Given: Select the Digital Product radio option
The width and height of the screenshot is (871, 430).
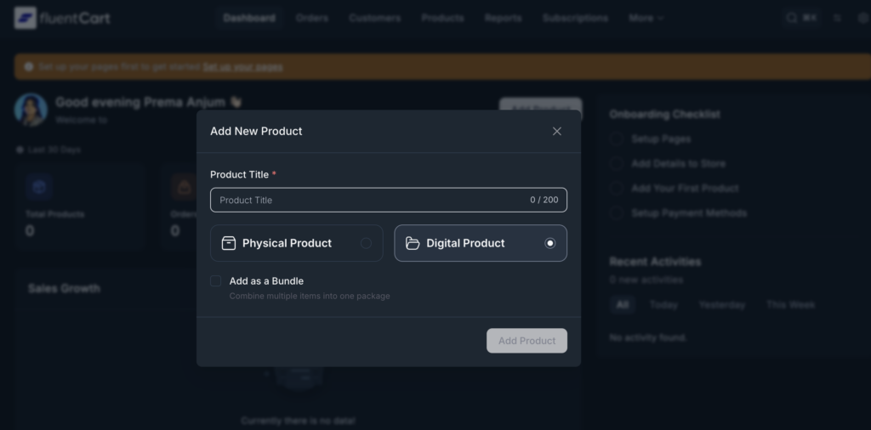Looking at the screenshot, I should click(549, 243).
